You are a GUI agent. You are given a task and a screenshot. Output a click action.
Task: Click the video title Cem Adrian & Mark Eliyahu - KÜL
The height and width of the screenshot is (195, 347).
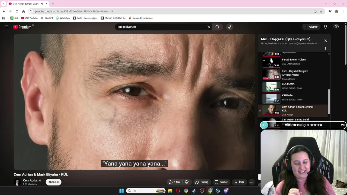tap(41, 174)
